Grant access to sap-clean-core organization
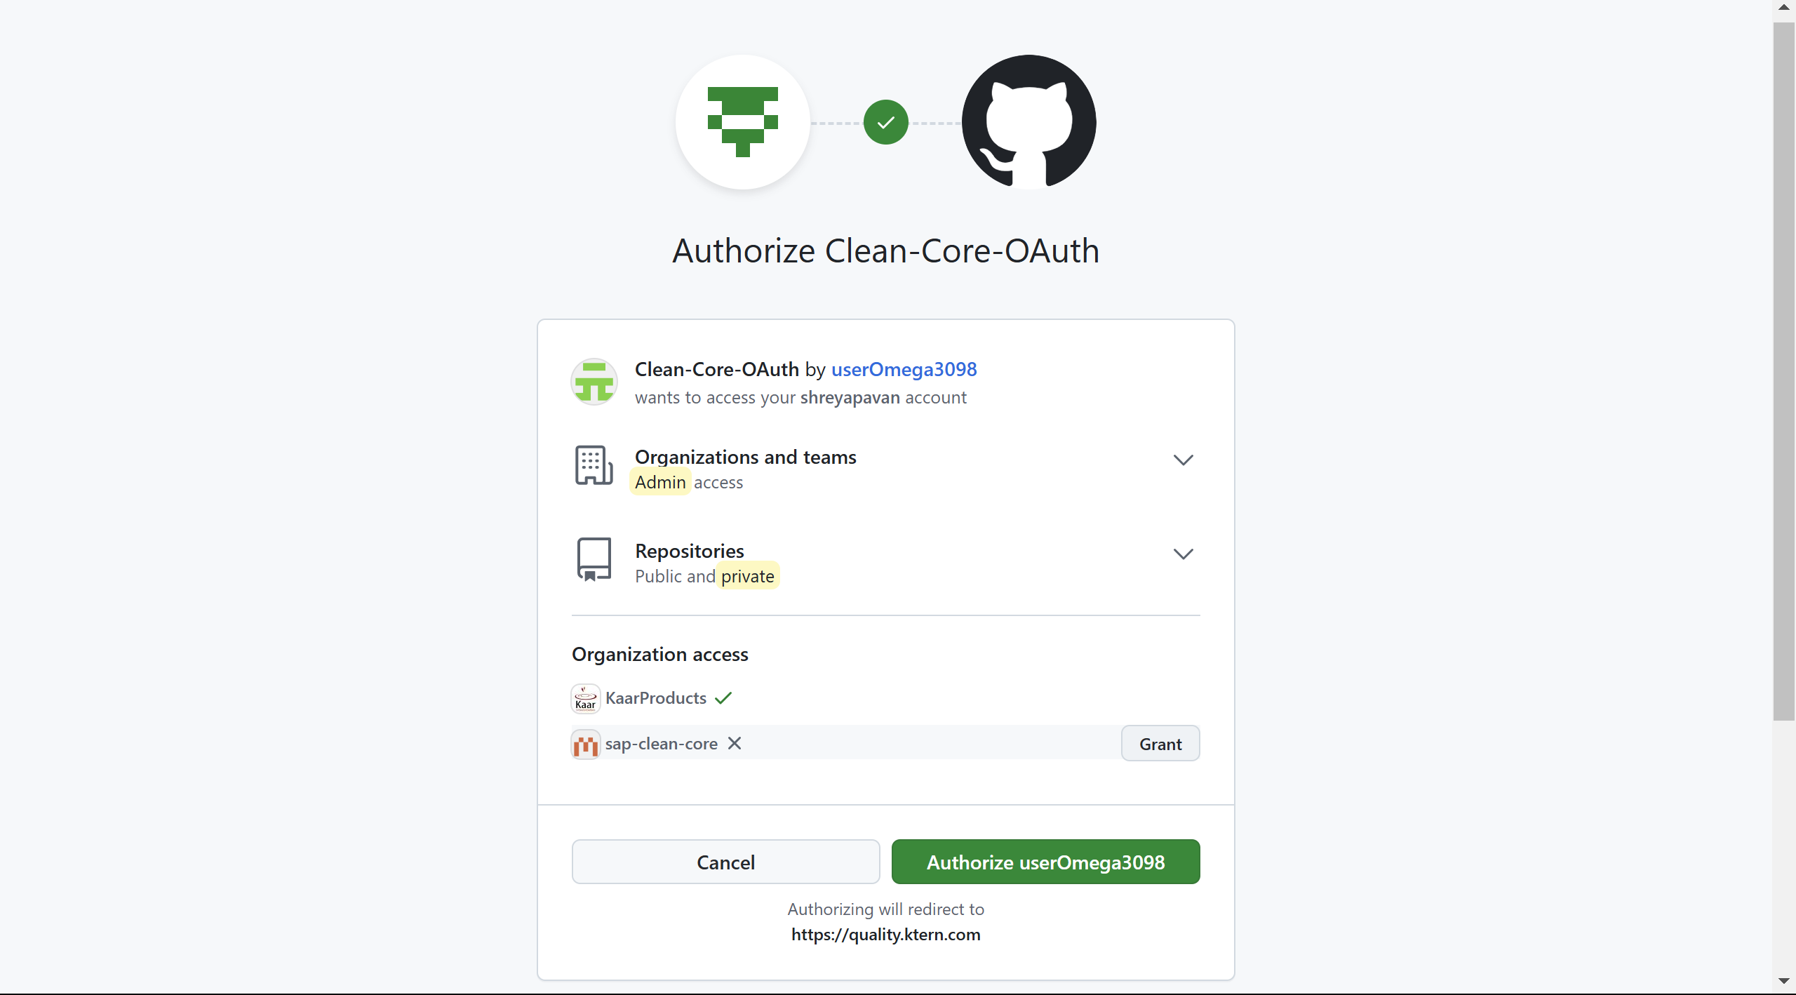Image resolution: width=1796 pixels, height=995 pixels. pos(1160,744)
